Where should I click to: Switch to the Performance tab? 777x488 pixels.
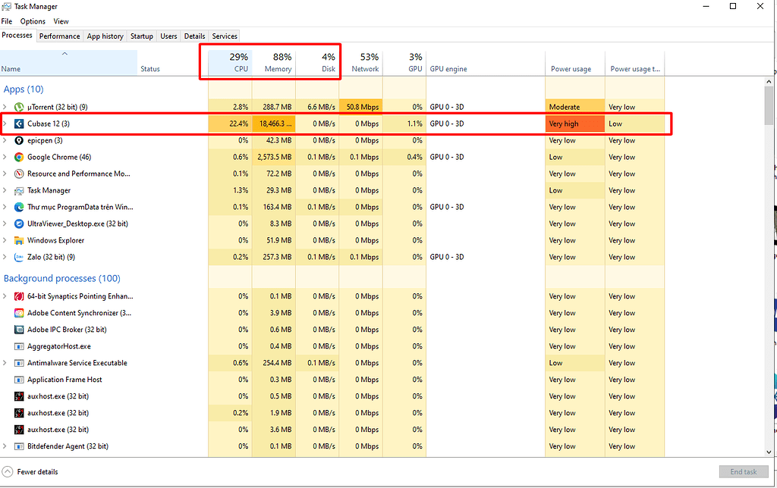(59, 36)
